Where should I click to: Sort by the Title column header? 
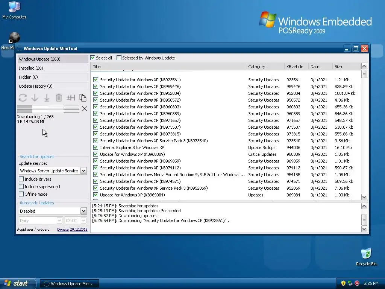pyautogui.click(x=168, y=67)
